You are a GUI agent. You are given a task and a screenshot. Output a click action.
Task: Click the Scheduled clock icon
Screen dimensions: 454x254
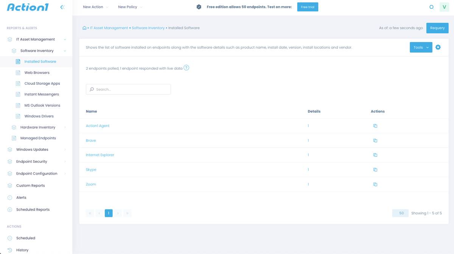click(10, 238)
